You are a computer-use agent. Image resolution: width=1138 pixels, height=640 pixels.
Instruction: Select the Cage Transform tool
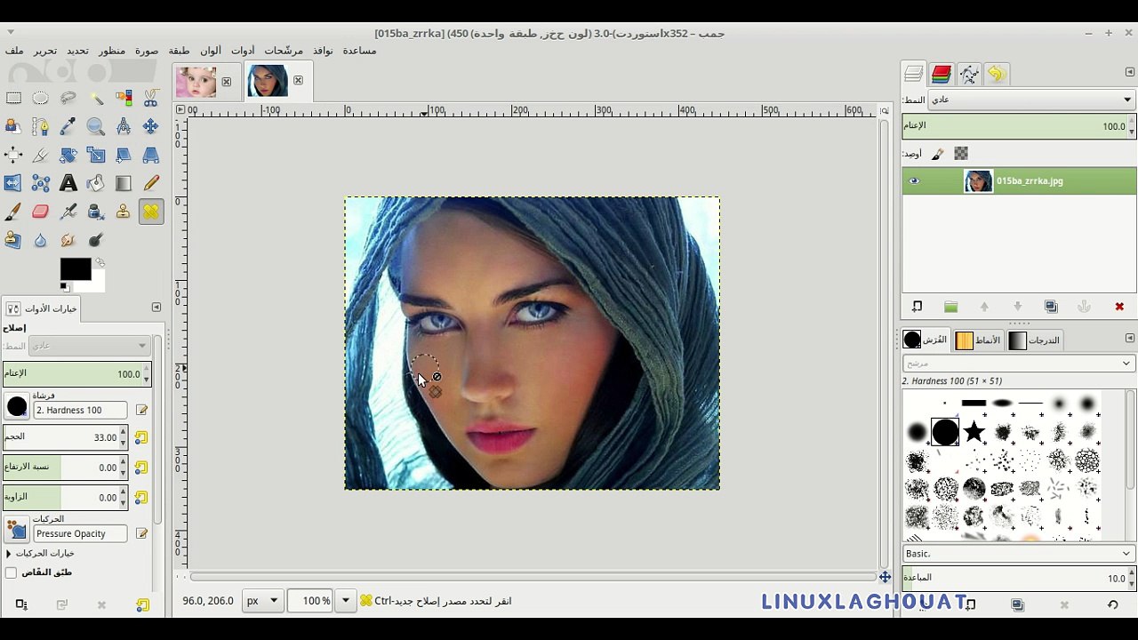click(41, 184)
